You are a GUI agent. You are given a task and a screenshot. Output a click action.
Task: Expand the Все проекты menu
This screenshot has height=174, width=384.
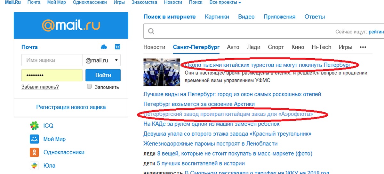[225, 3]
